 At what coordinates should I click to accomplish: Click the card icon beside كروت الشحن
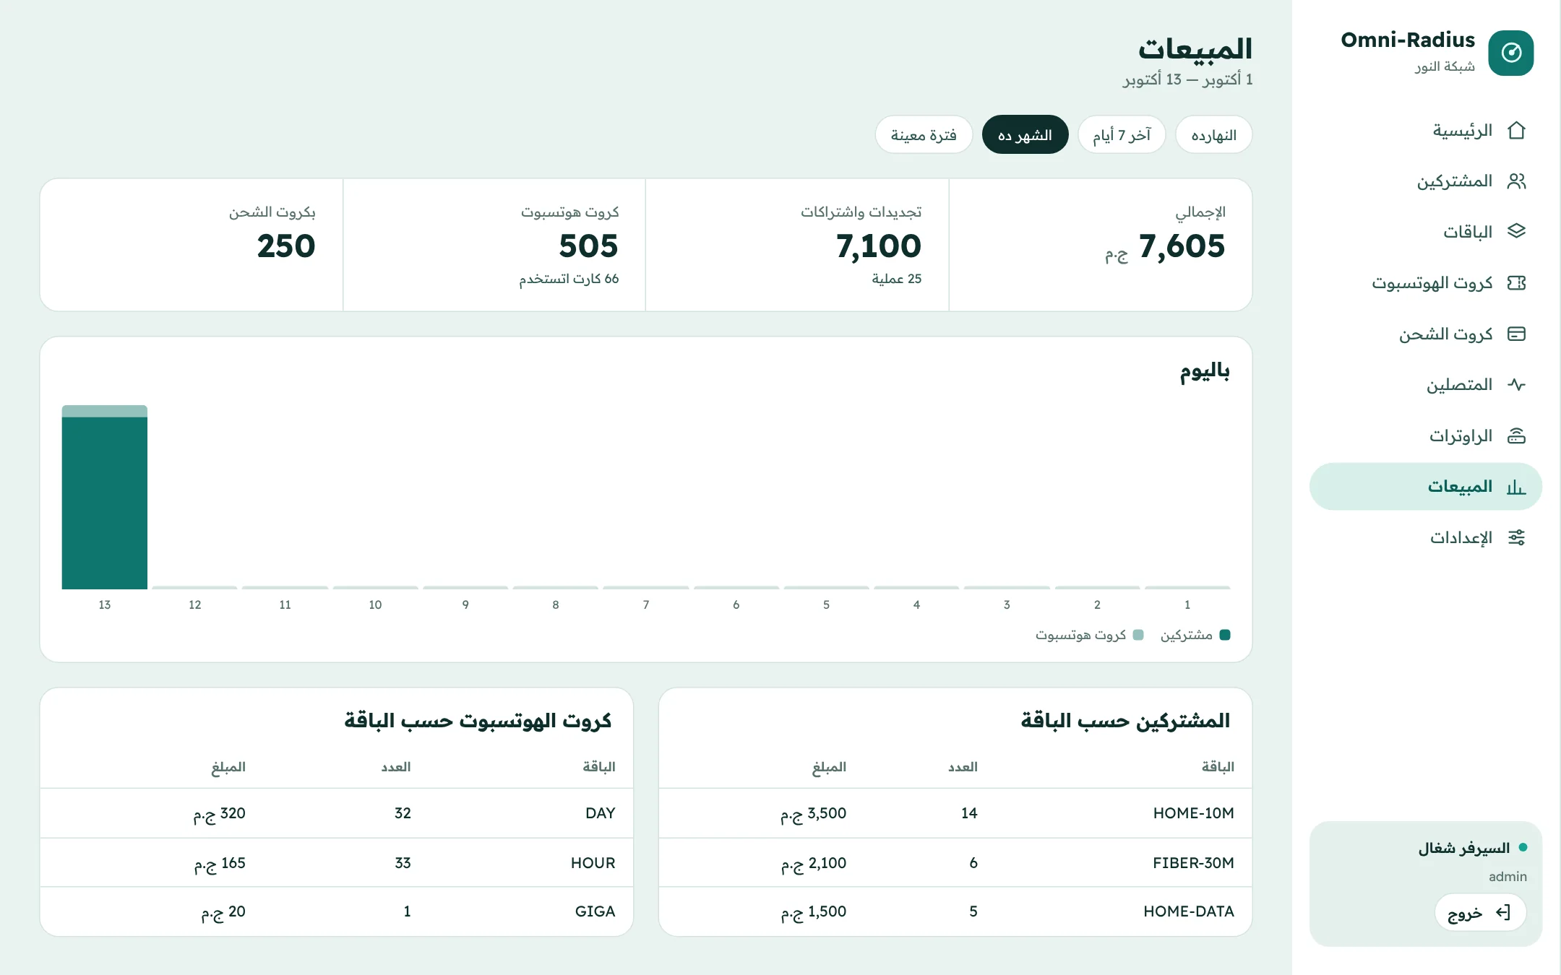pos(1516,334)
